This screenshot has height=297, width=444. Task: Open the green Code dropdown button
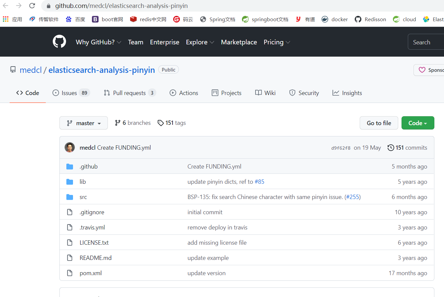418,123
